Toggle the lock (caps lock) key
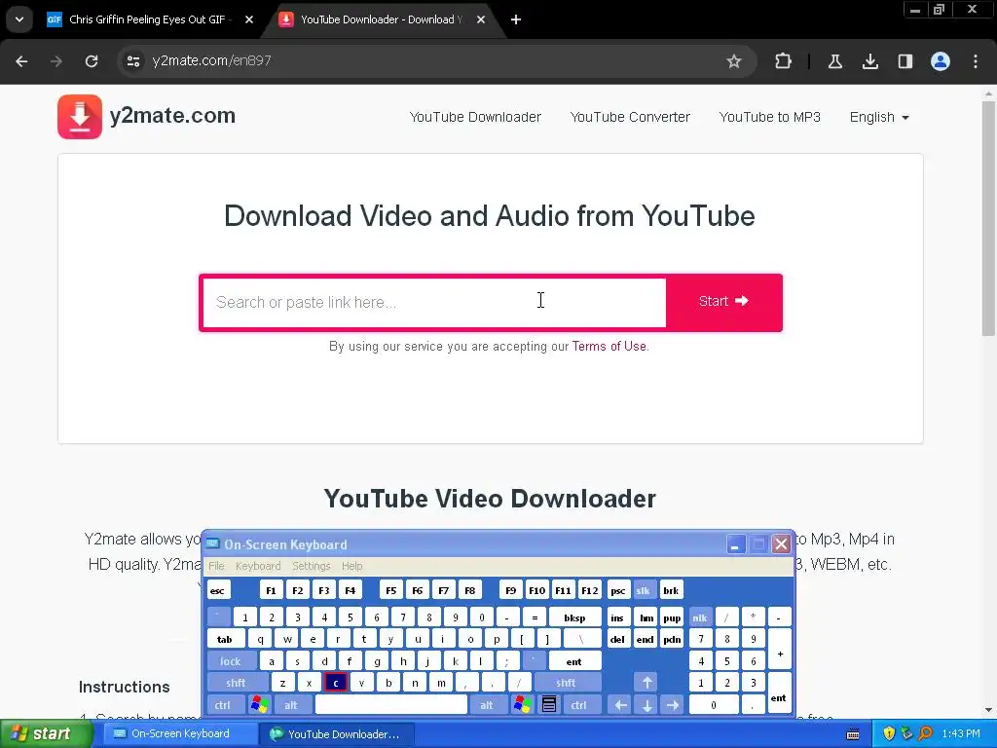 coord(231,661)
